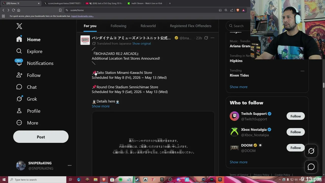This screenshot has width=325, height=183.
Task: Click Xbox Nostalgia avatar icon
Action: (234, 132)
